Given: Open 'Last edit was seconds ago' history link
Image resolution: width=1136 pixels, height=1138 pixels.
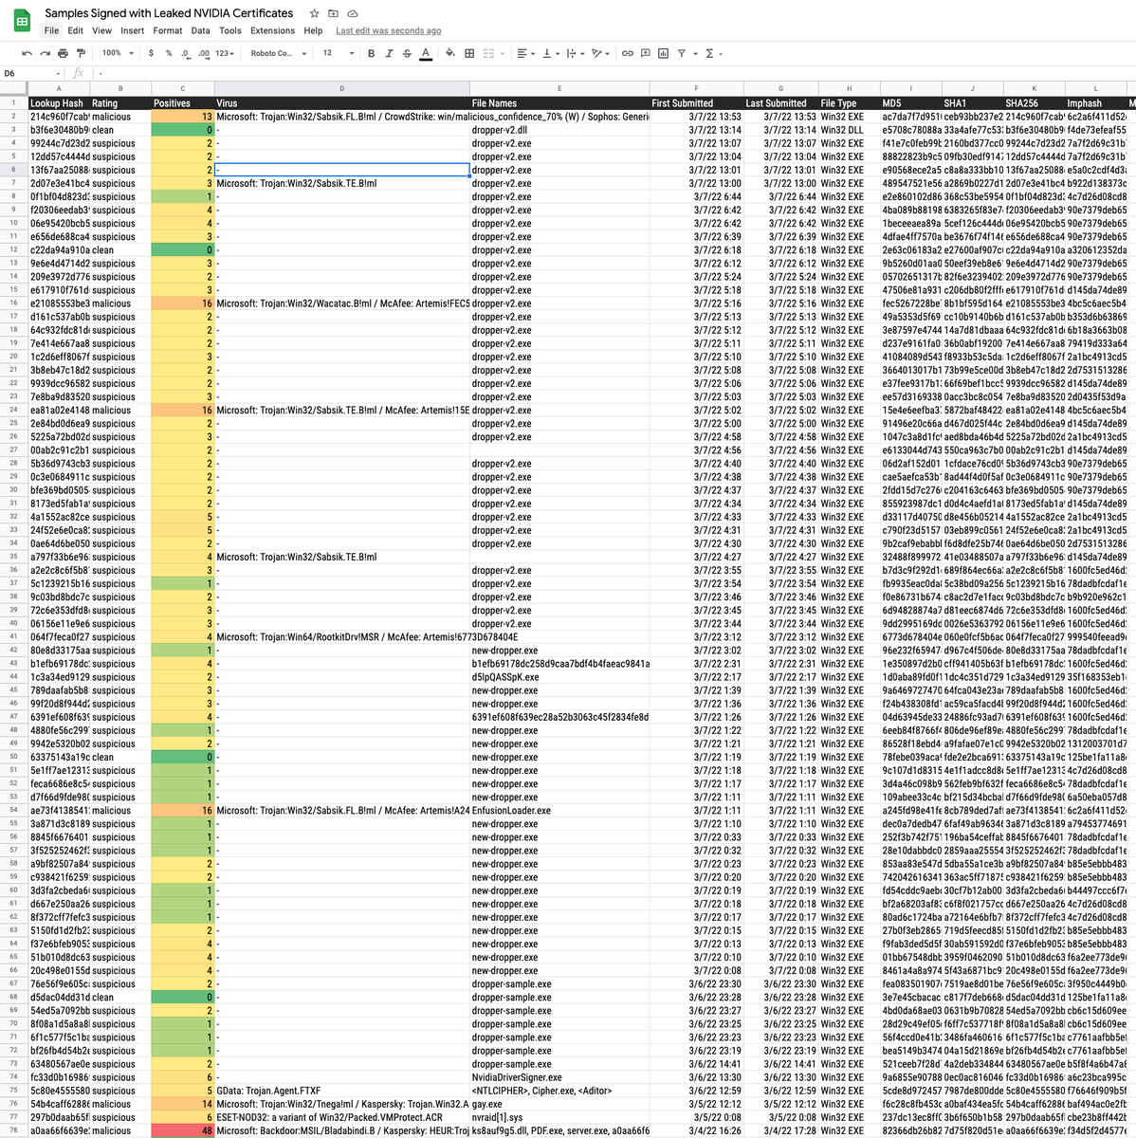Looking at the screenshot, I should [x=389, y=30].
